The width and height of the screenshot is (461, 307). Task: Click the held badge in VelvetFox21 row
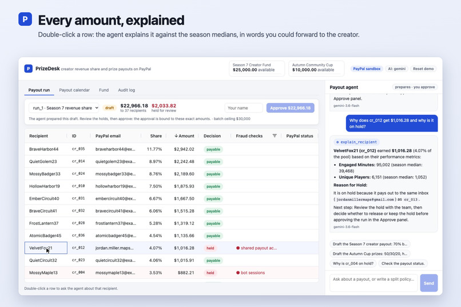click(x=210, y=248)
